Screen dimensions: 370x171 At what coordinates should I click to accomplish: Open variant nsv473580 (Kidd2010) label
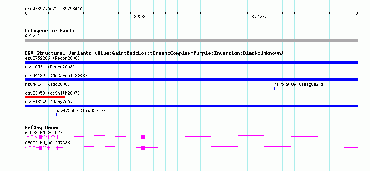tap(80, 110)
